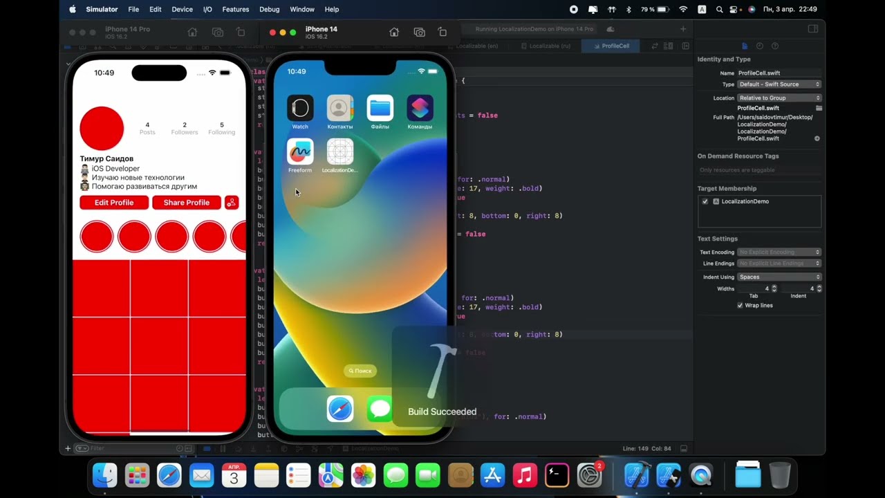Toggle LocalizationDemo target membership checkbox
Viewport: 885px width, 498px height.
point(705,201)
